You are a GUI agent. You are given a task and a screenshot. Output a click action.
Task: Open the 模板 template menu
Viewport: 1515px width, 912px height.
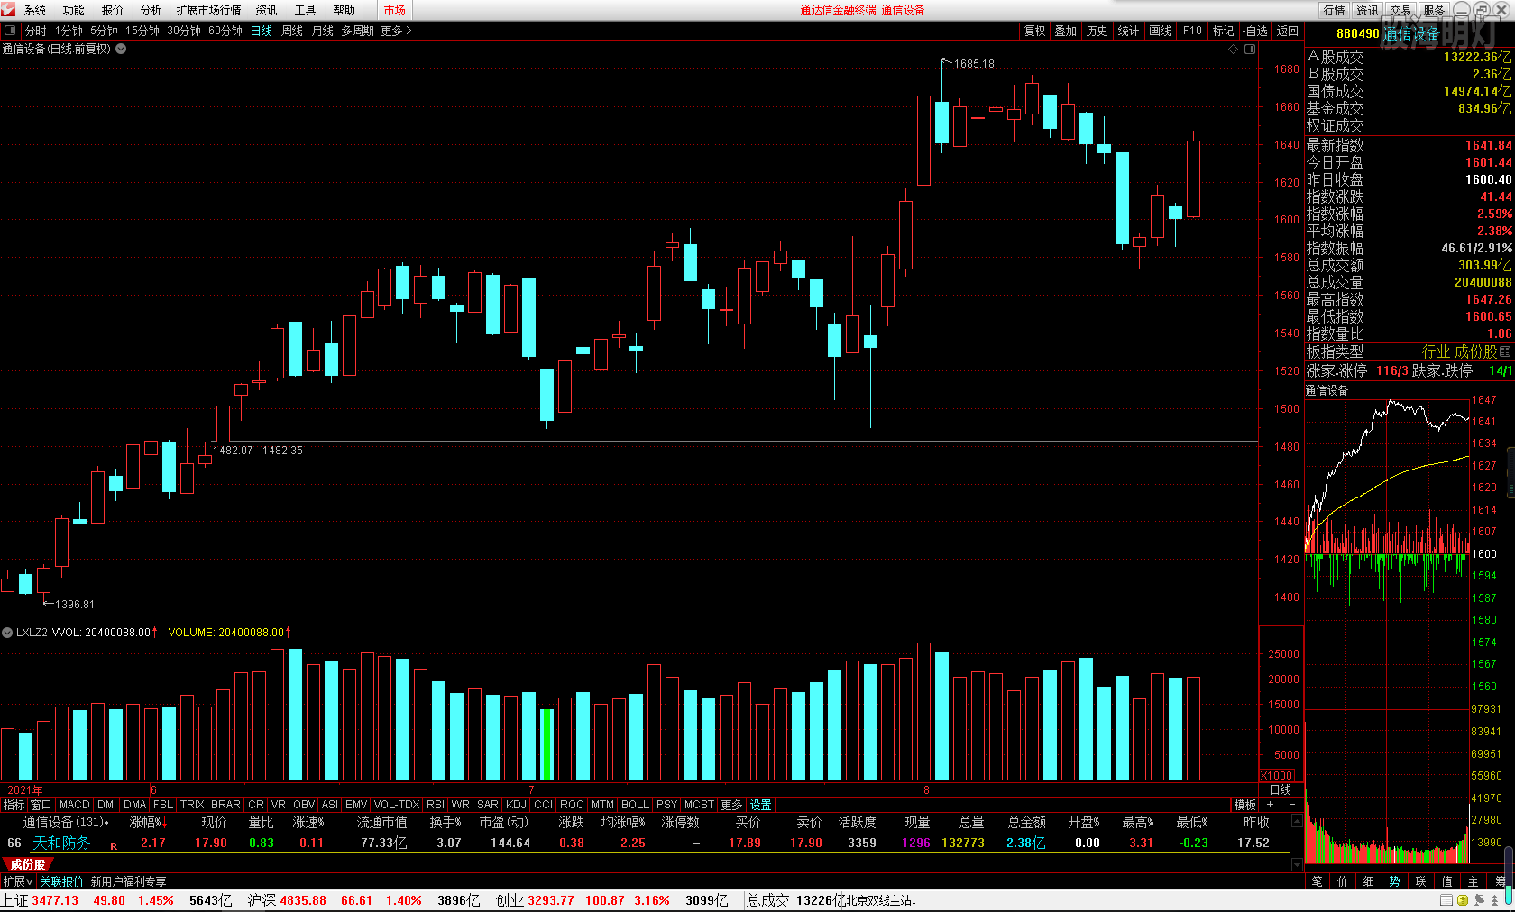tap(1245, 805)
